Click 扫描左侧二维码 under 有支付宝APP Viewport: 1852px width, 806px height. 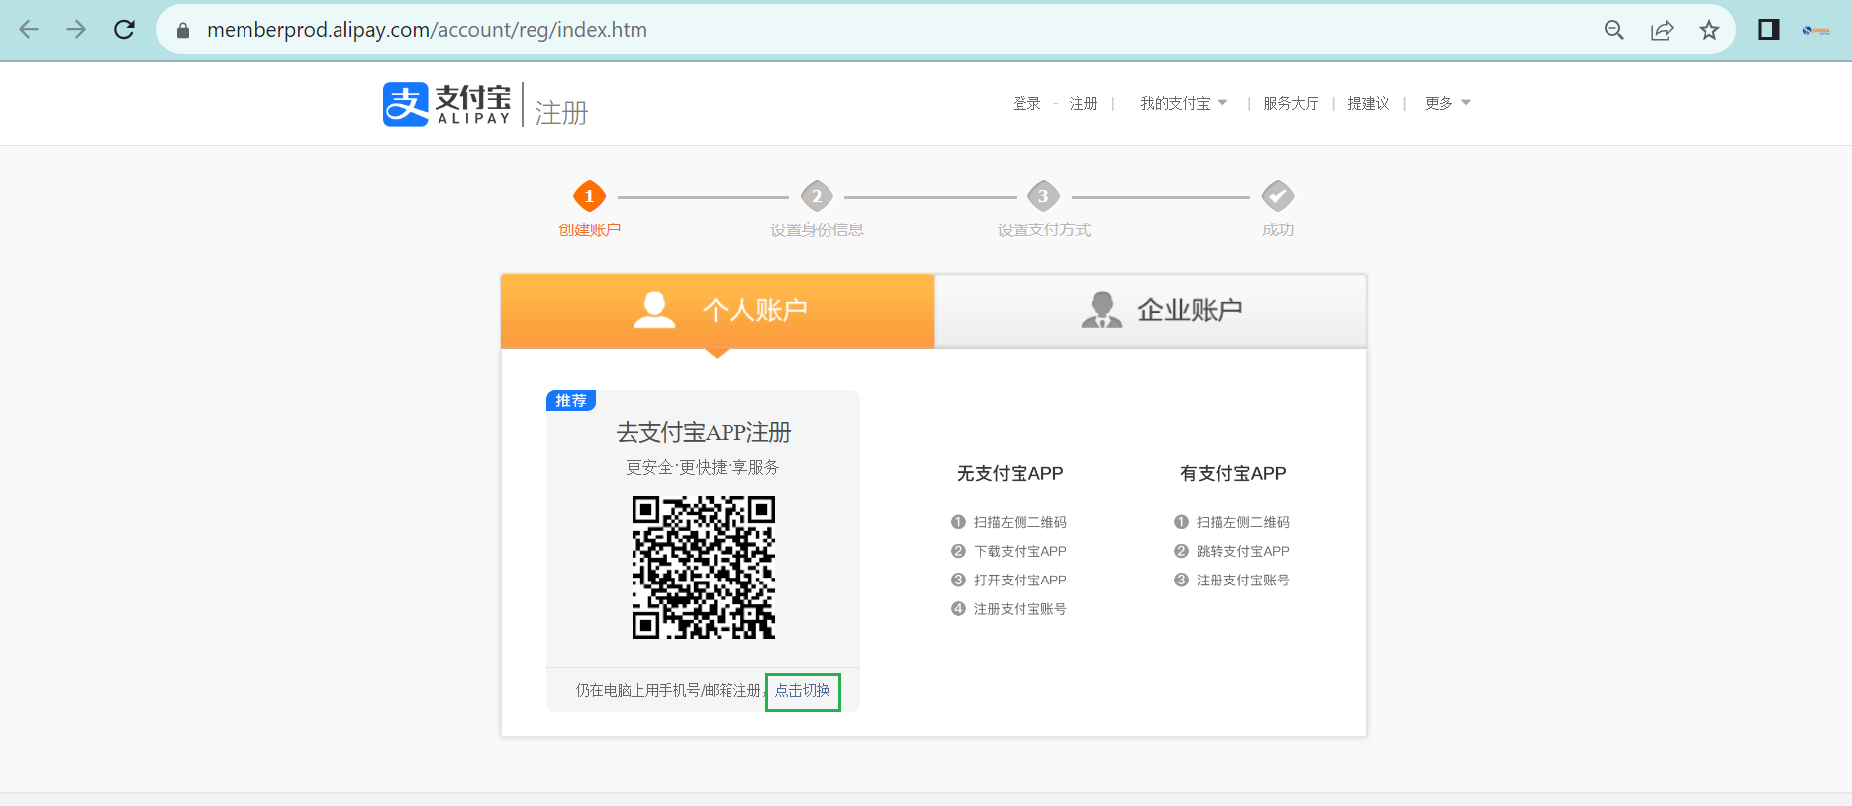tap(1243, 522)
